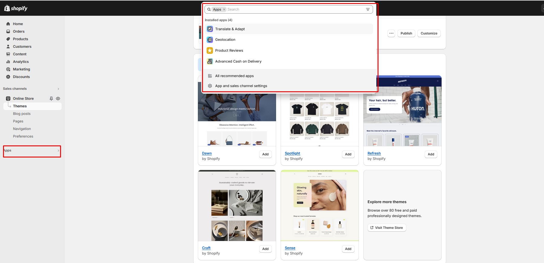Click the search magnifier icon
The height and width of the screenshot is (263, 544).
(x=209, y=9)
